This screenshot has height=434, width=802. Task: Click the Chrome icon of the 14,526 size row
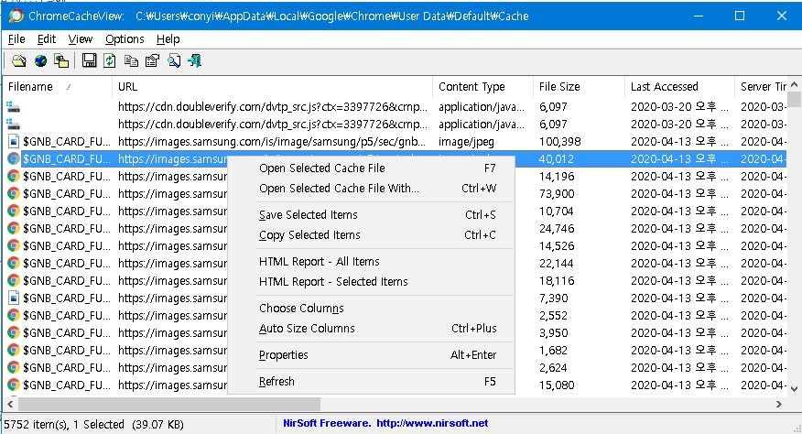pyautogui.click(x=14, y=245)
